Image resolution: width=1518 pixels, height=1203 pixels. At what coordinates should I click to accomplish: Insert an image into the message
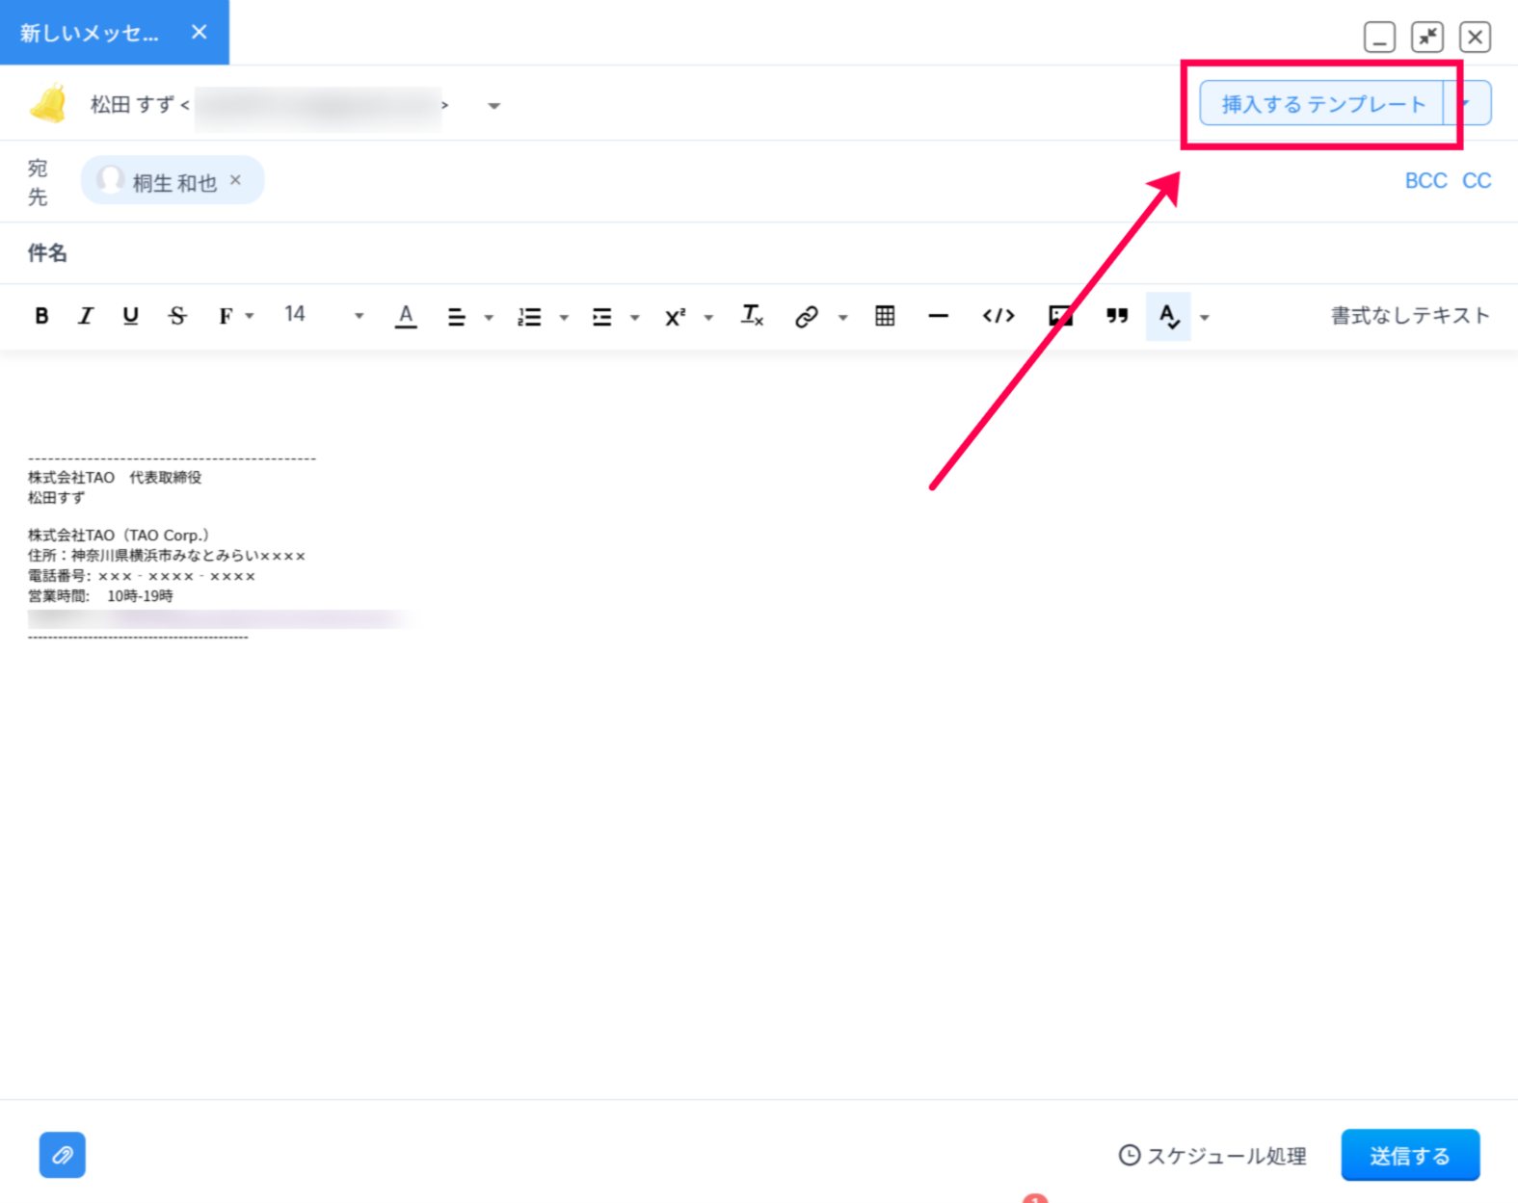pos(1060,316)
